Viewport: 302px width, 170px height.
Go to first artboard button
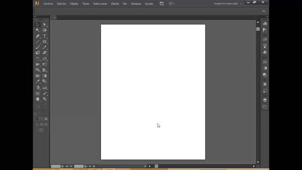67,166
